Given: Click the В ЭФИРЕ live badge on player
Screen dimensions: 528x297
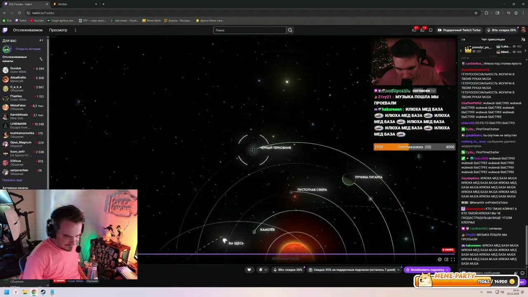Looking at the screenshot, I should (x=448, y=250).
